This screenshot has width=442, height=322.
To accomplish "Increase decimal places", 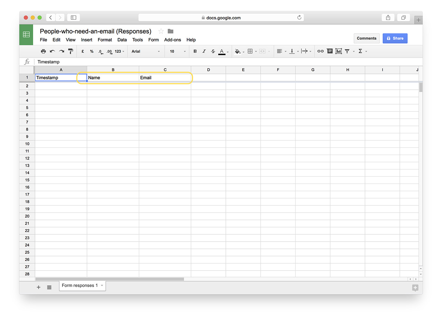I will [x=109, y=51].
